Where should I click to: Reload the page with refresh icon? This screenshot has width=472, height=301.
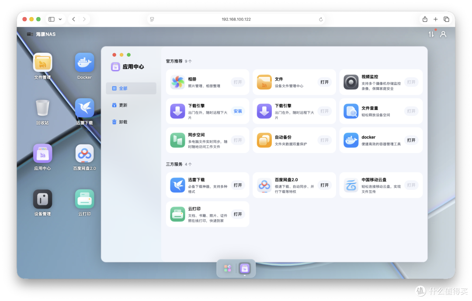coord(321,19)
